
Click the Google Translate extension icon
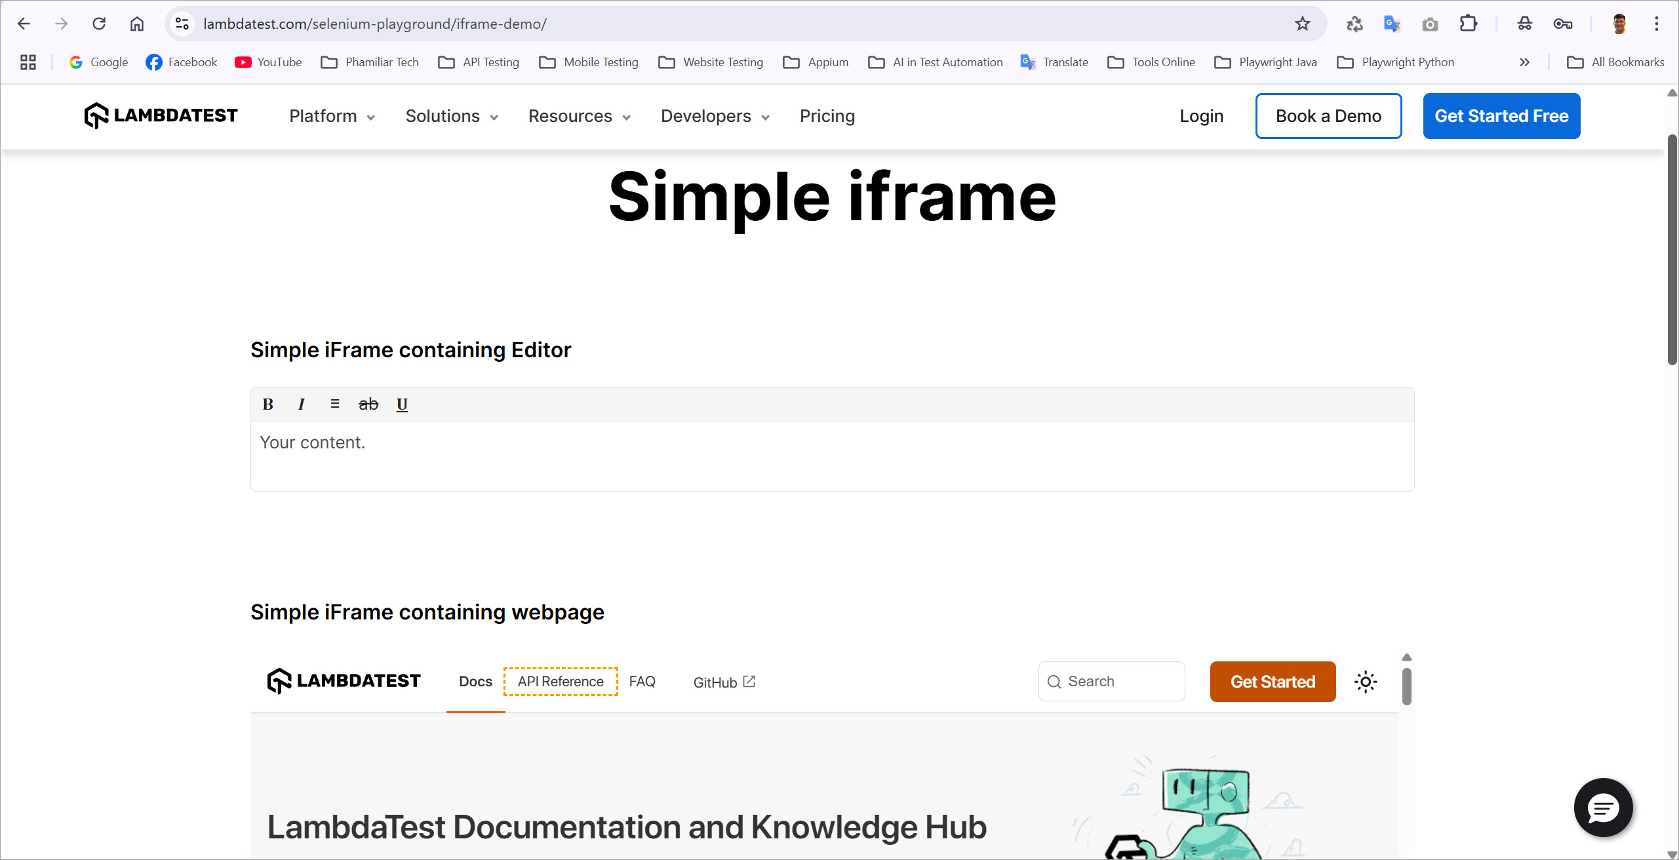tap(1391, 24)
